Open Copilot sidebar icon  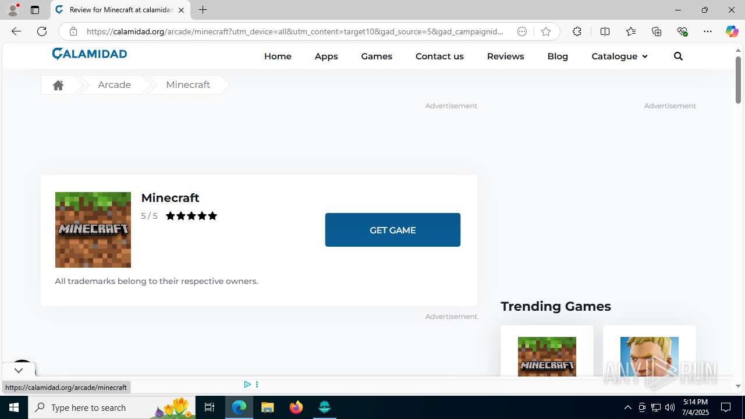point(732,31)
